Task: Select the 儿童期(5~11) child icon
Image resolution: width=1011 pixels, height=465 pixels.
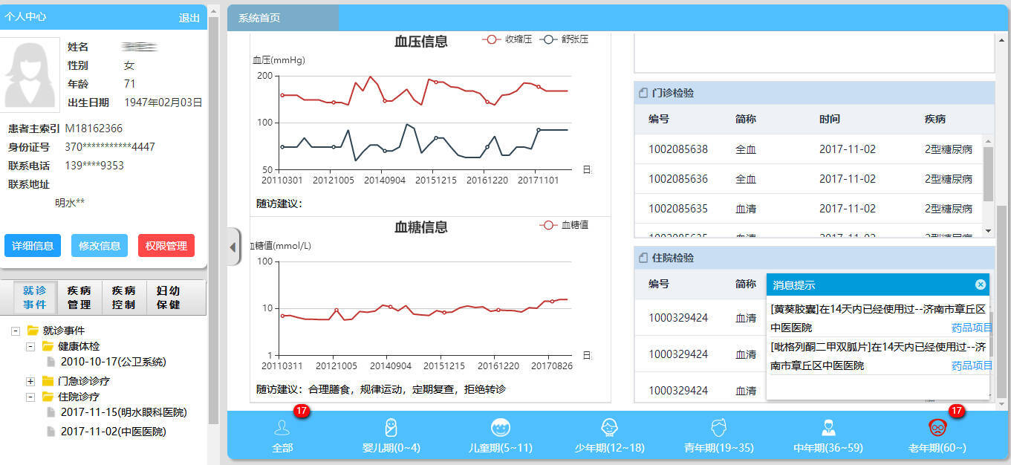Action: pyautogui.click(x=501, y=428)
